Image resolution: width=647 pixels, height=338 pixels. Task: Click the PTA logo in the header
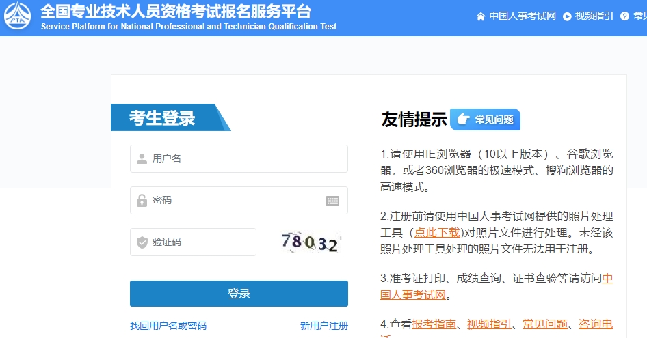18,17
